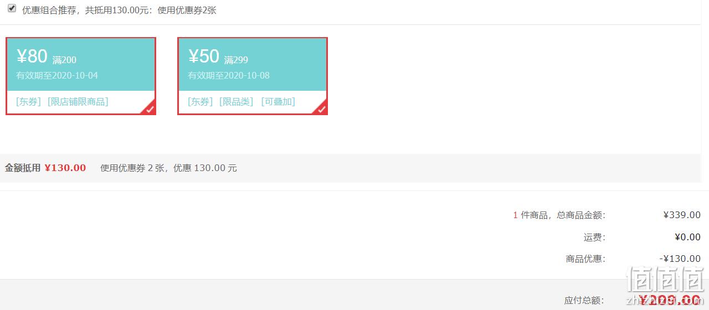Click the 可叠加 tag
Image resolution: width=709 pixels, height=310 pixels.
[278, 102]
